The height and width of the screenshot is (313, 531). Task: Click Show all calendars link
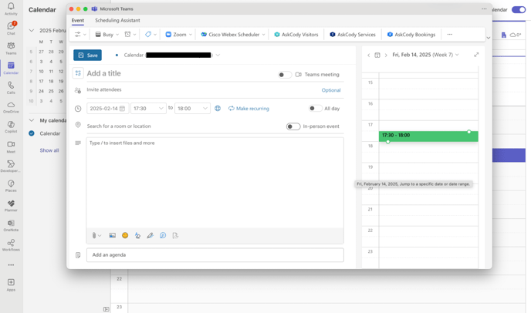[49, 150]
